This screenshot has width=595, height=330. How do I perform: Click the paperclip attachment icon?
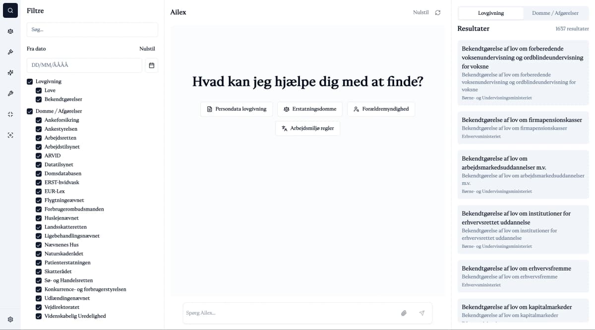pyautogui.click(x=404, y=313)
